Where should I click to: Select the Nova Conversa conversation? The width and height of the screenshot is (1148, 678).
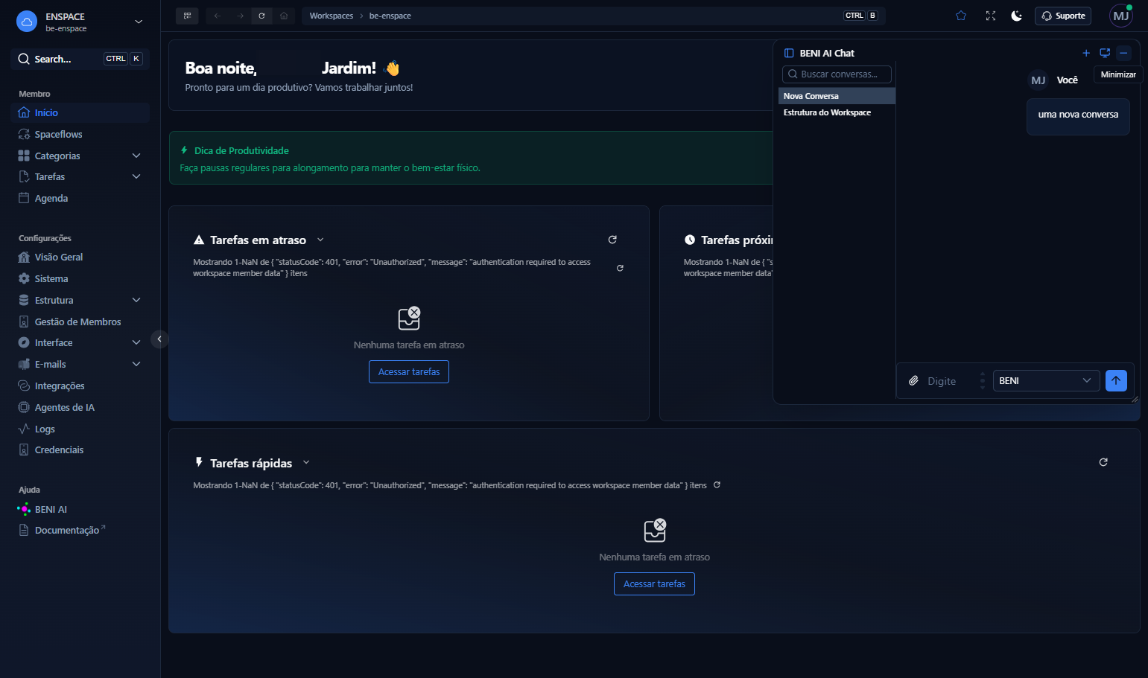[x=837, y=96]
